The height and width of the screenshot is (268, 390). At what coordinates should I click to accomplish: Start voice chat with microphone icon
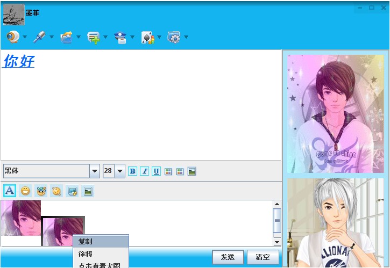[x=40, y=37]
